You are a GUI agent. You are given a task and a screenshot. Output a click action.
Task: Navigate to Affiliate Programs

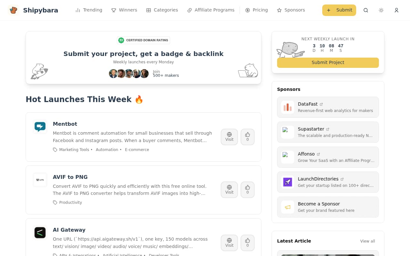tap(211, 10)
